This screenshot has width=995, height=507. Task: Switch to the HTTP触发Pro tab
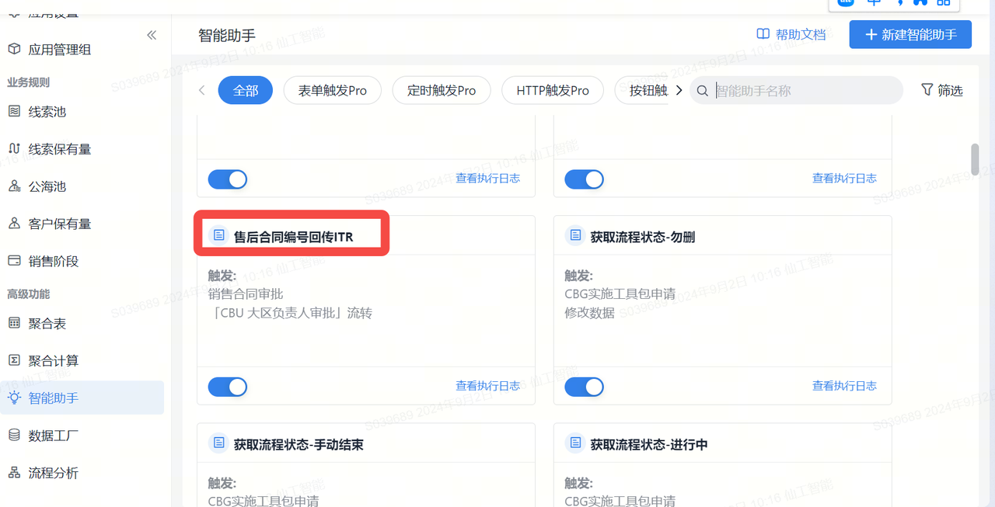[x=552, y=90]
